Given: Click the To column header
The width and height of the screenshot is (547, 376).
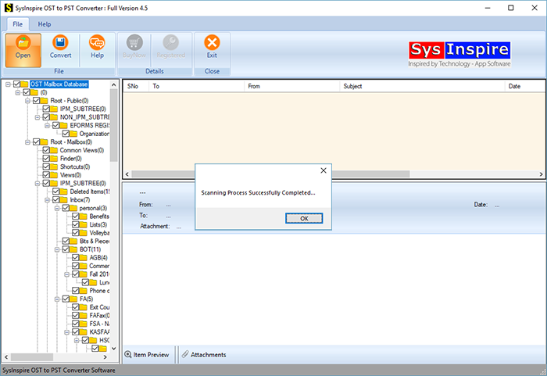Looking at the screenshot, I should [x=196, y=86].
